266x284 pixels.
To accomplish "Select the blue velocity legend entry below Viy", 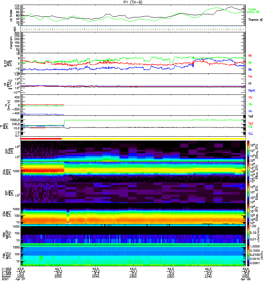I will click(250, 111).
